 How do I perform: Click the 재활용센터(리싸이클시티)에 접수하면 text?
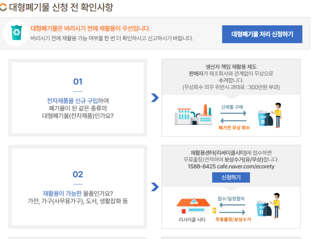(231, 153)
